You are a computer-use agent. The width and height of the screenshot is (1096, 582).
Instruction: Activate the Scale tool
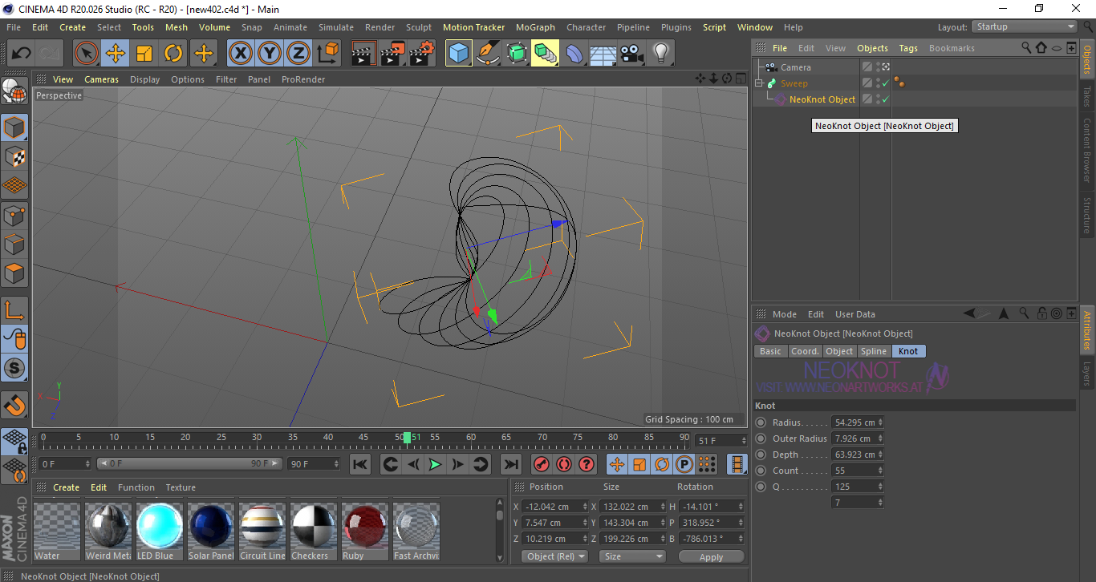tap(144, 54)
